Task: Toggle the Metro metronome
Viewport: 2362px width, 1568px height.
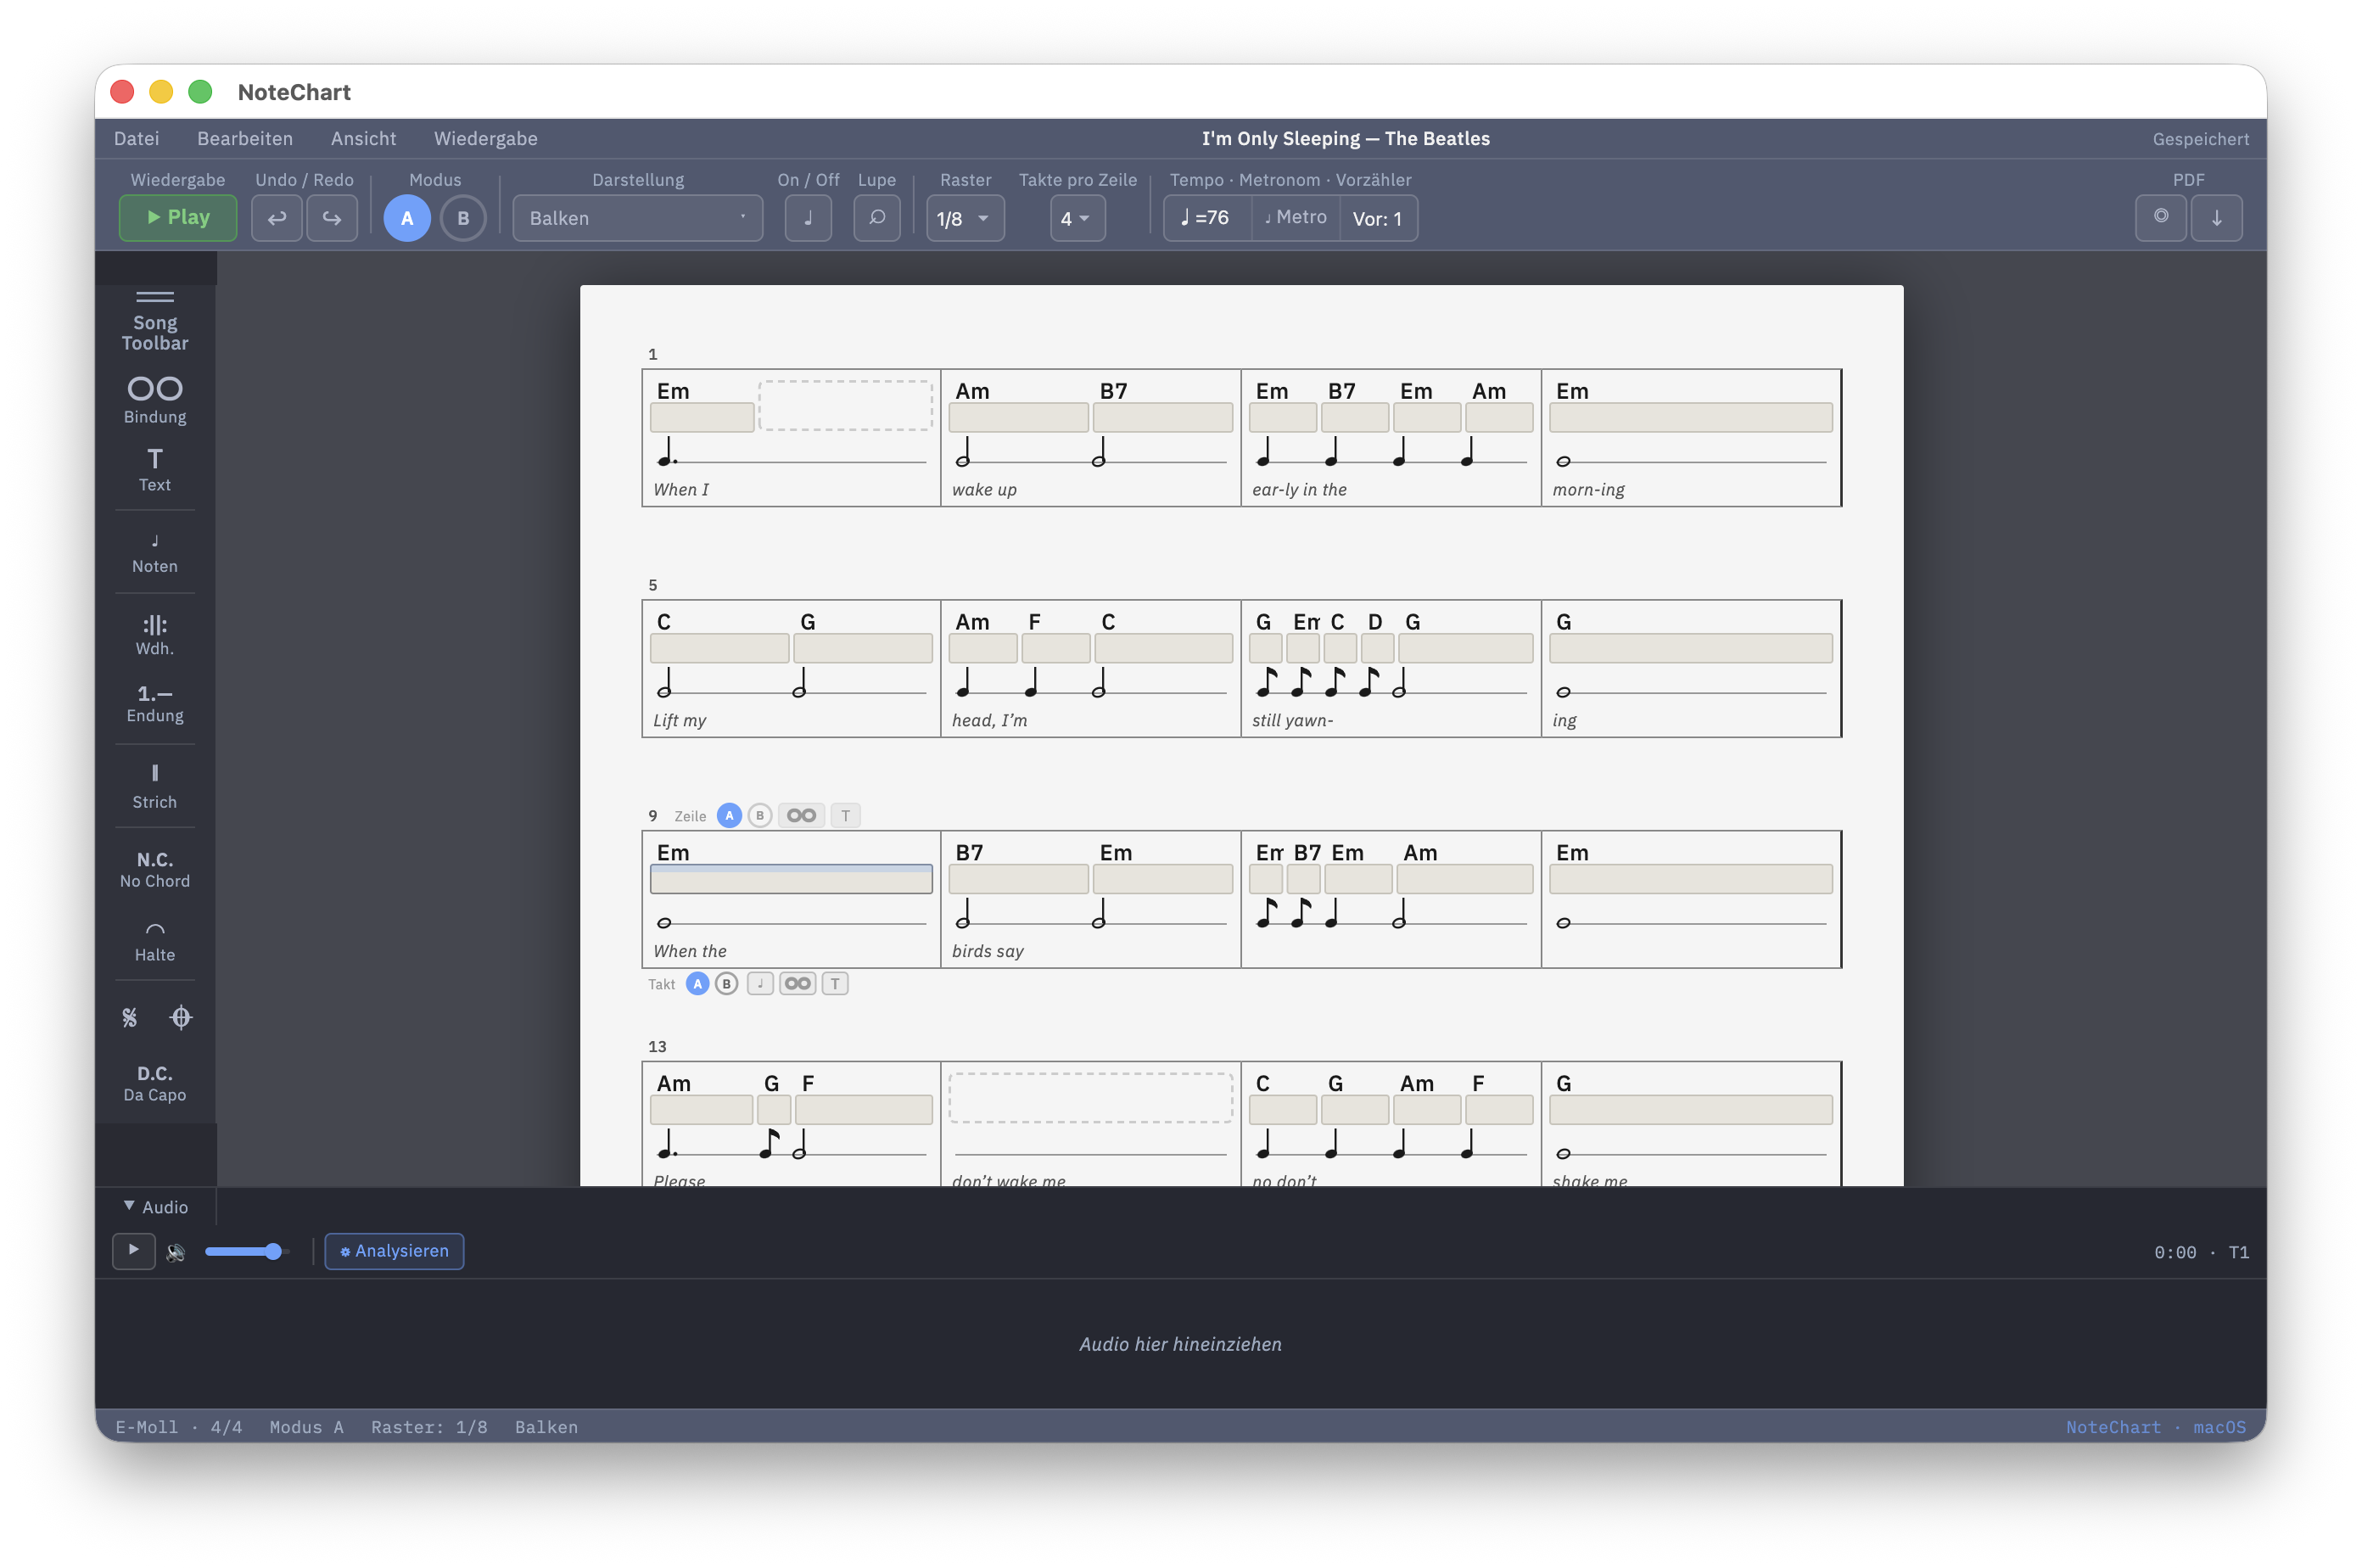Action: 1295,218
